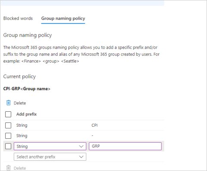The image size is (207, 171).
Task: Open the Select another prefix dropdown
Action: 50,157
